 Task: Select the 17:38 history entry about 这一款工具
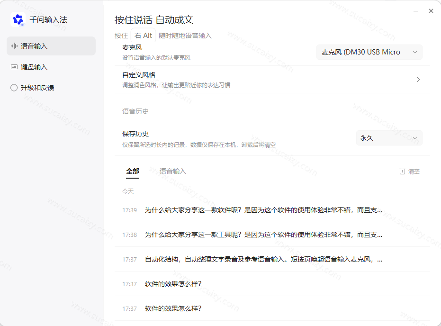click(272, 235)
